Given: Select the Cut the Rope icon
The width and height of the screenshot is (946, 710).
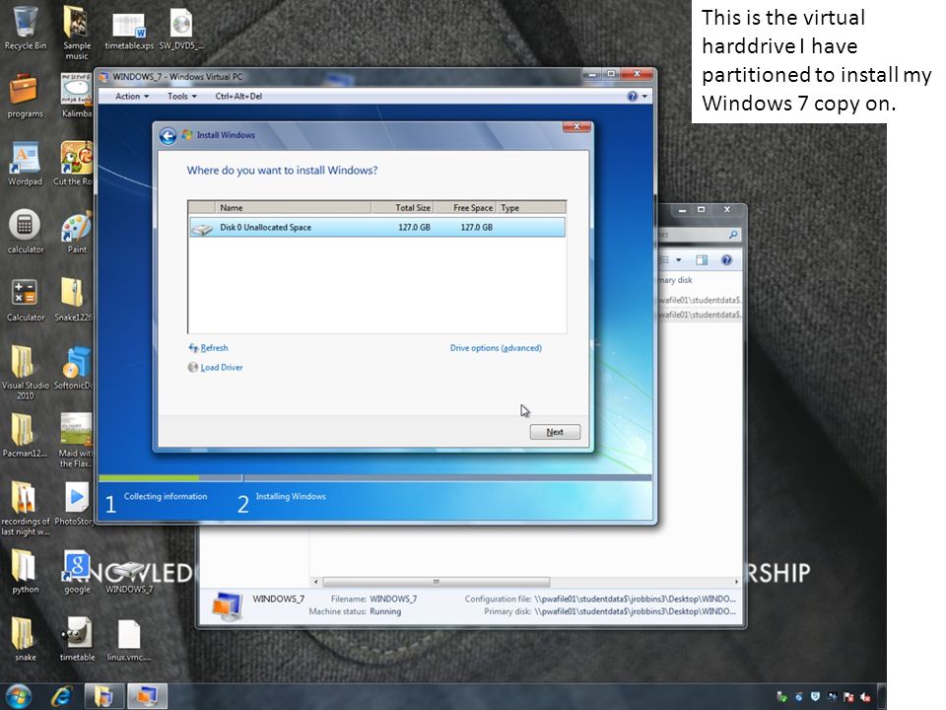Looking at the screenshot, I should [x=77, y=157].
